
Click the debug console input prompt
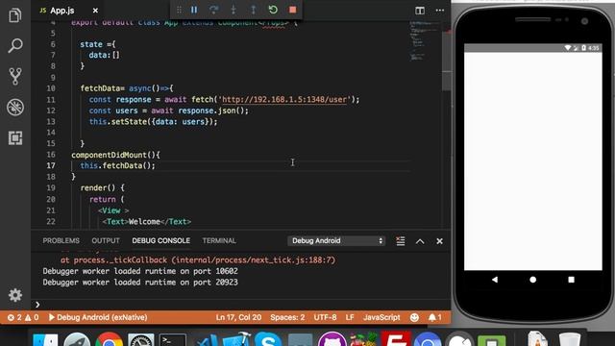(x=241, y=305)
